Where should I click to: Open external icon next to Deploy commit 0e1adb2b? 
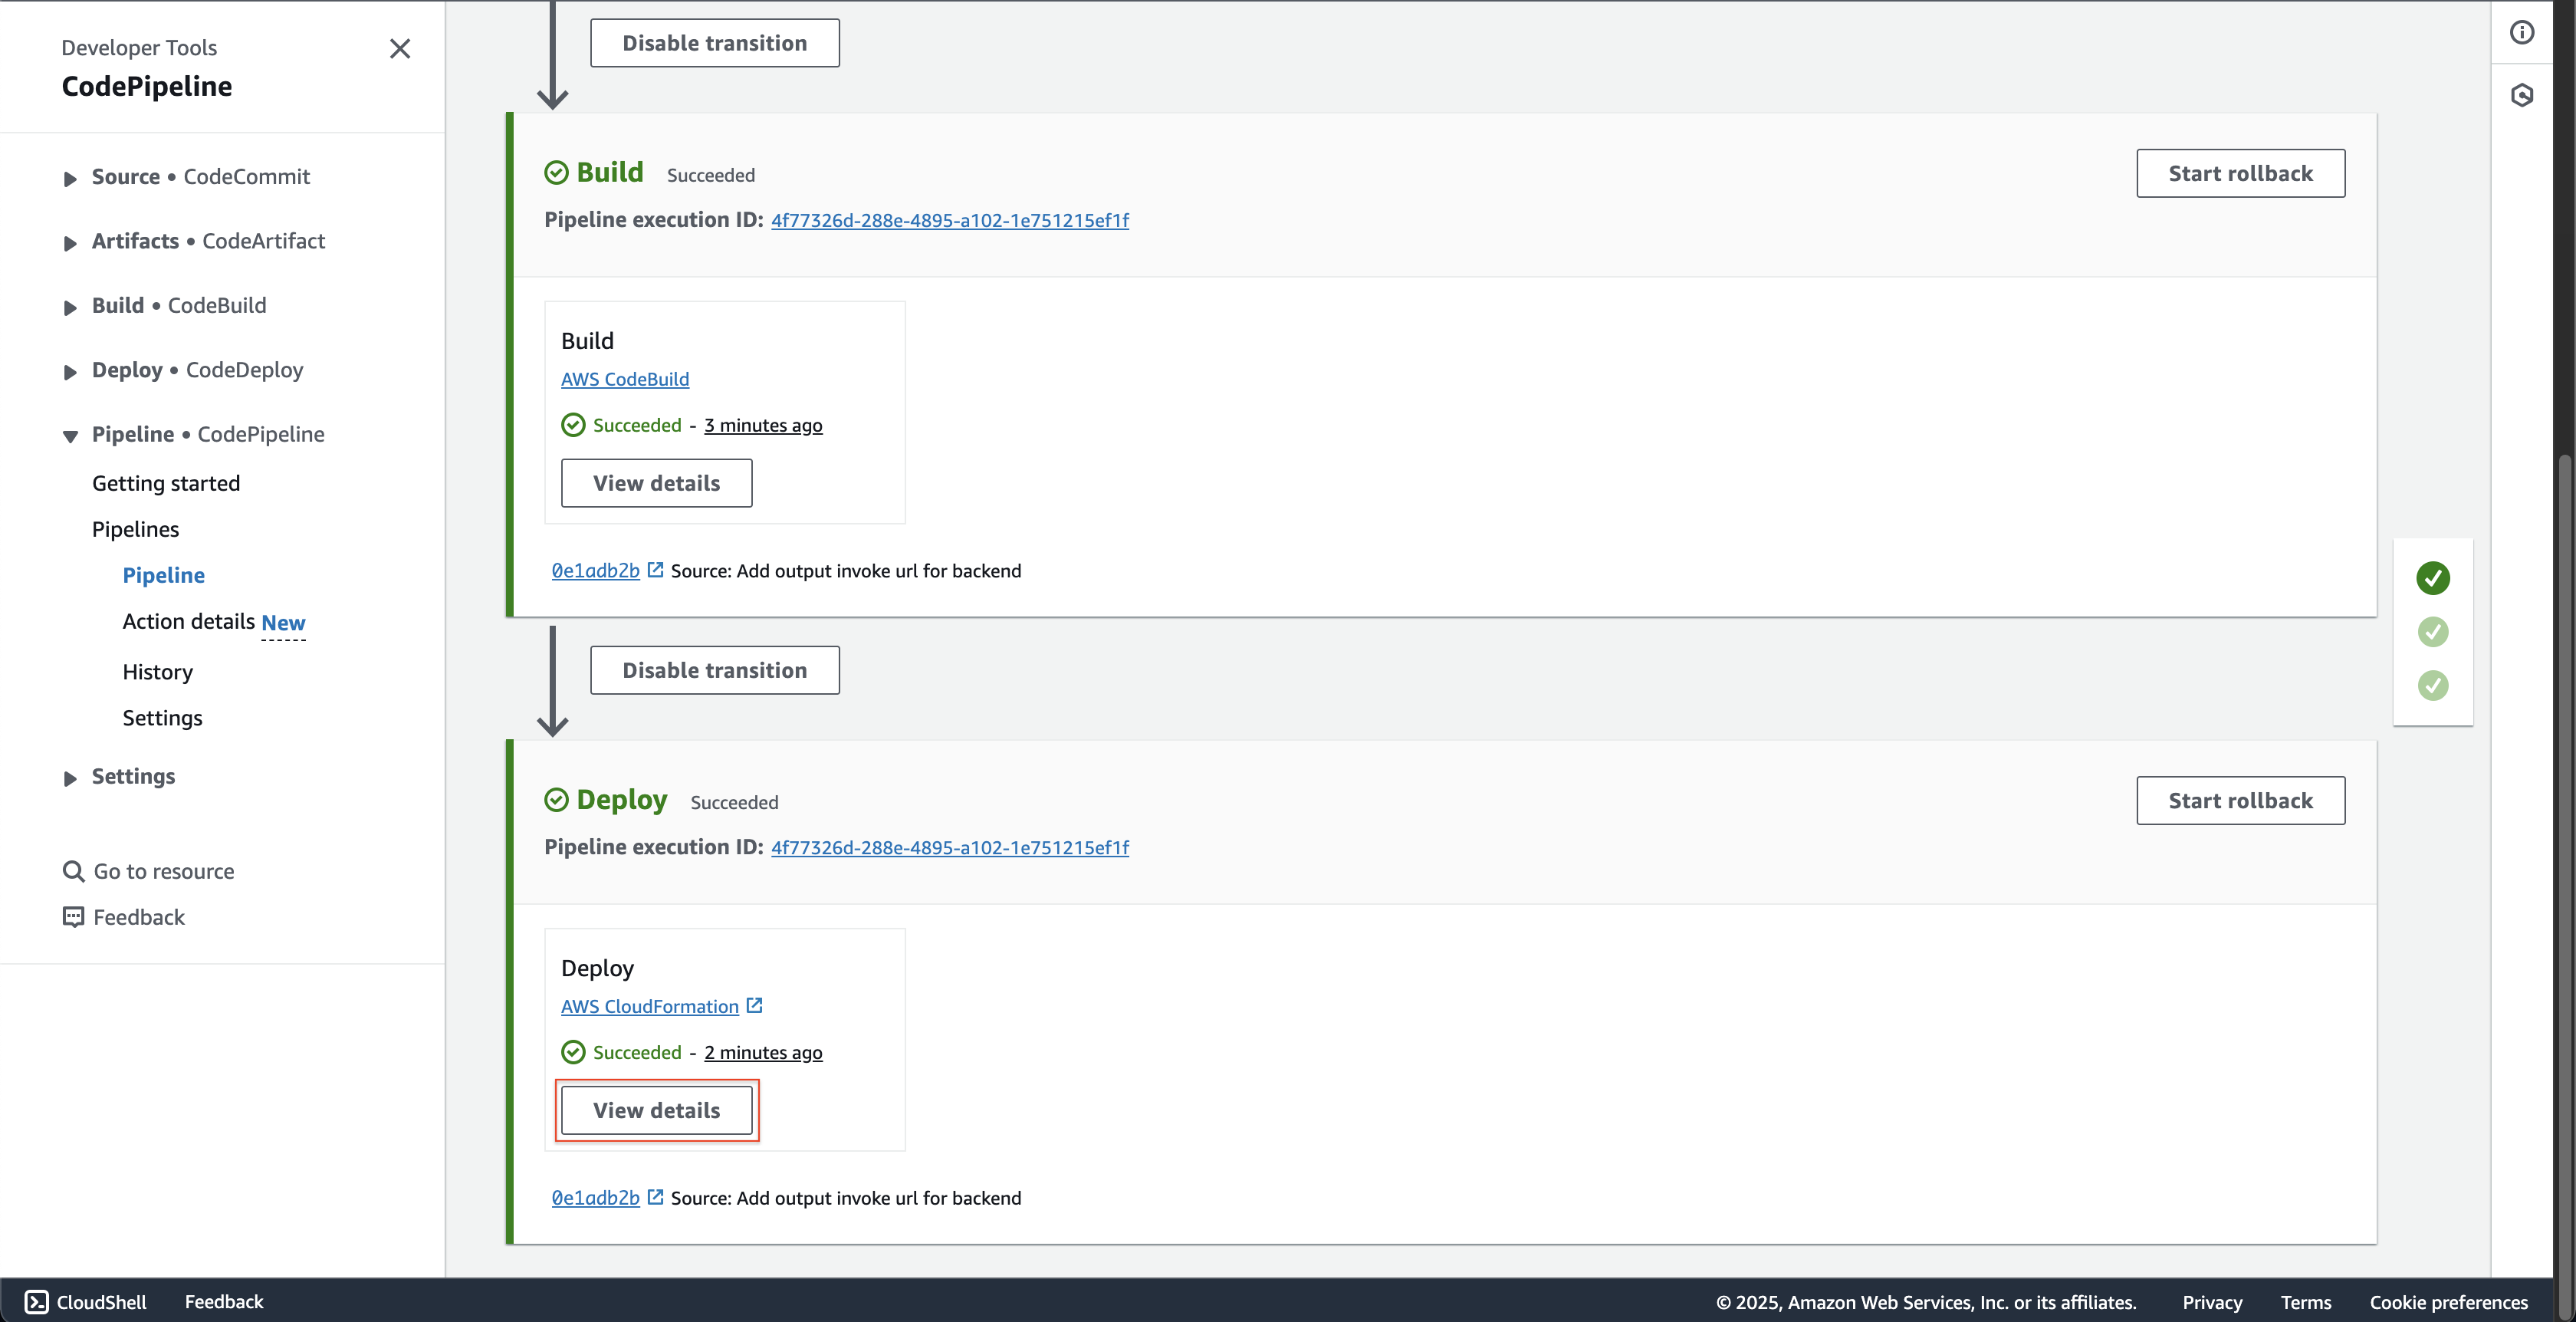pos(656,1196)
